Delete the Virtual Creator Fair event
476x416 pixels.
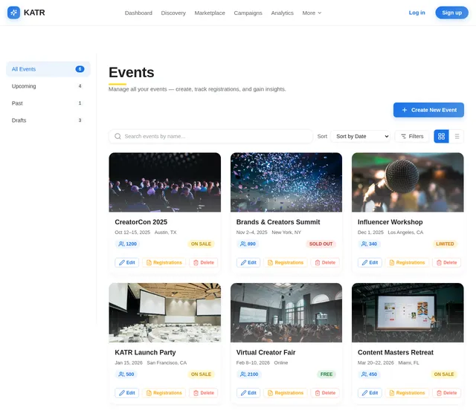coord(325,393)
